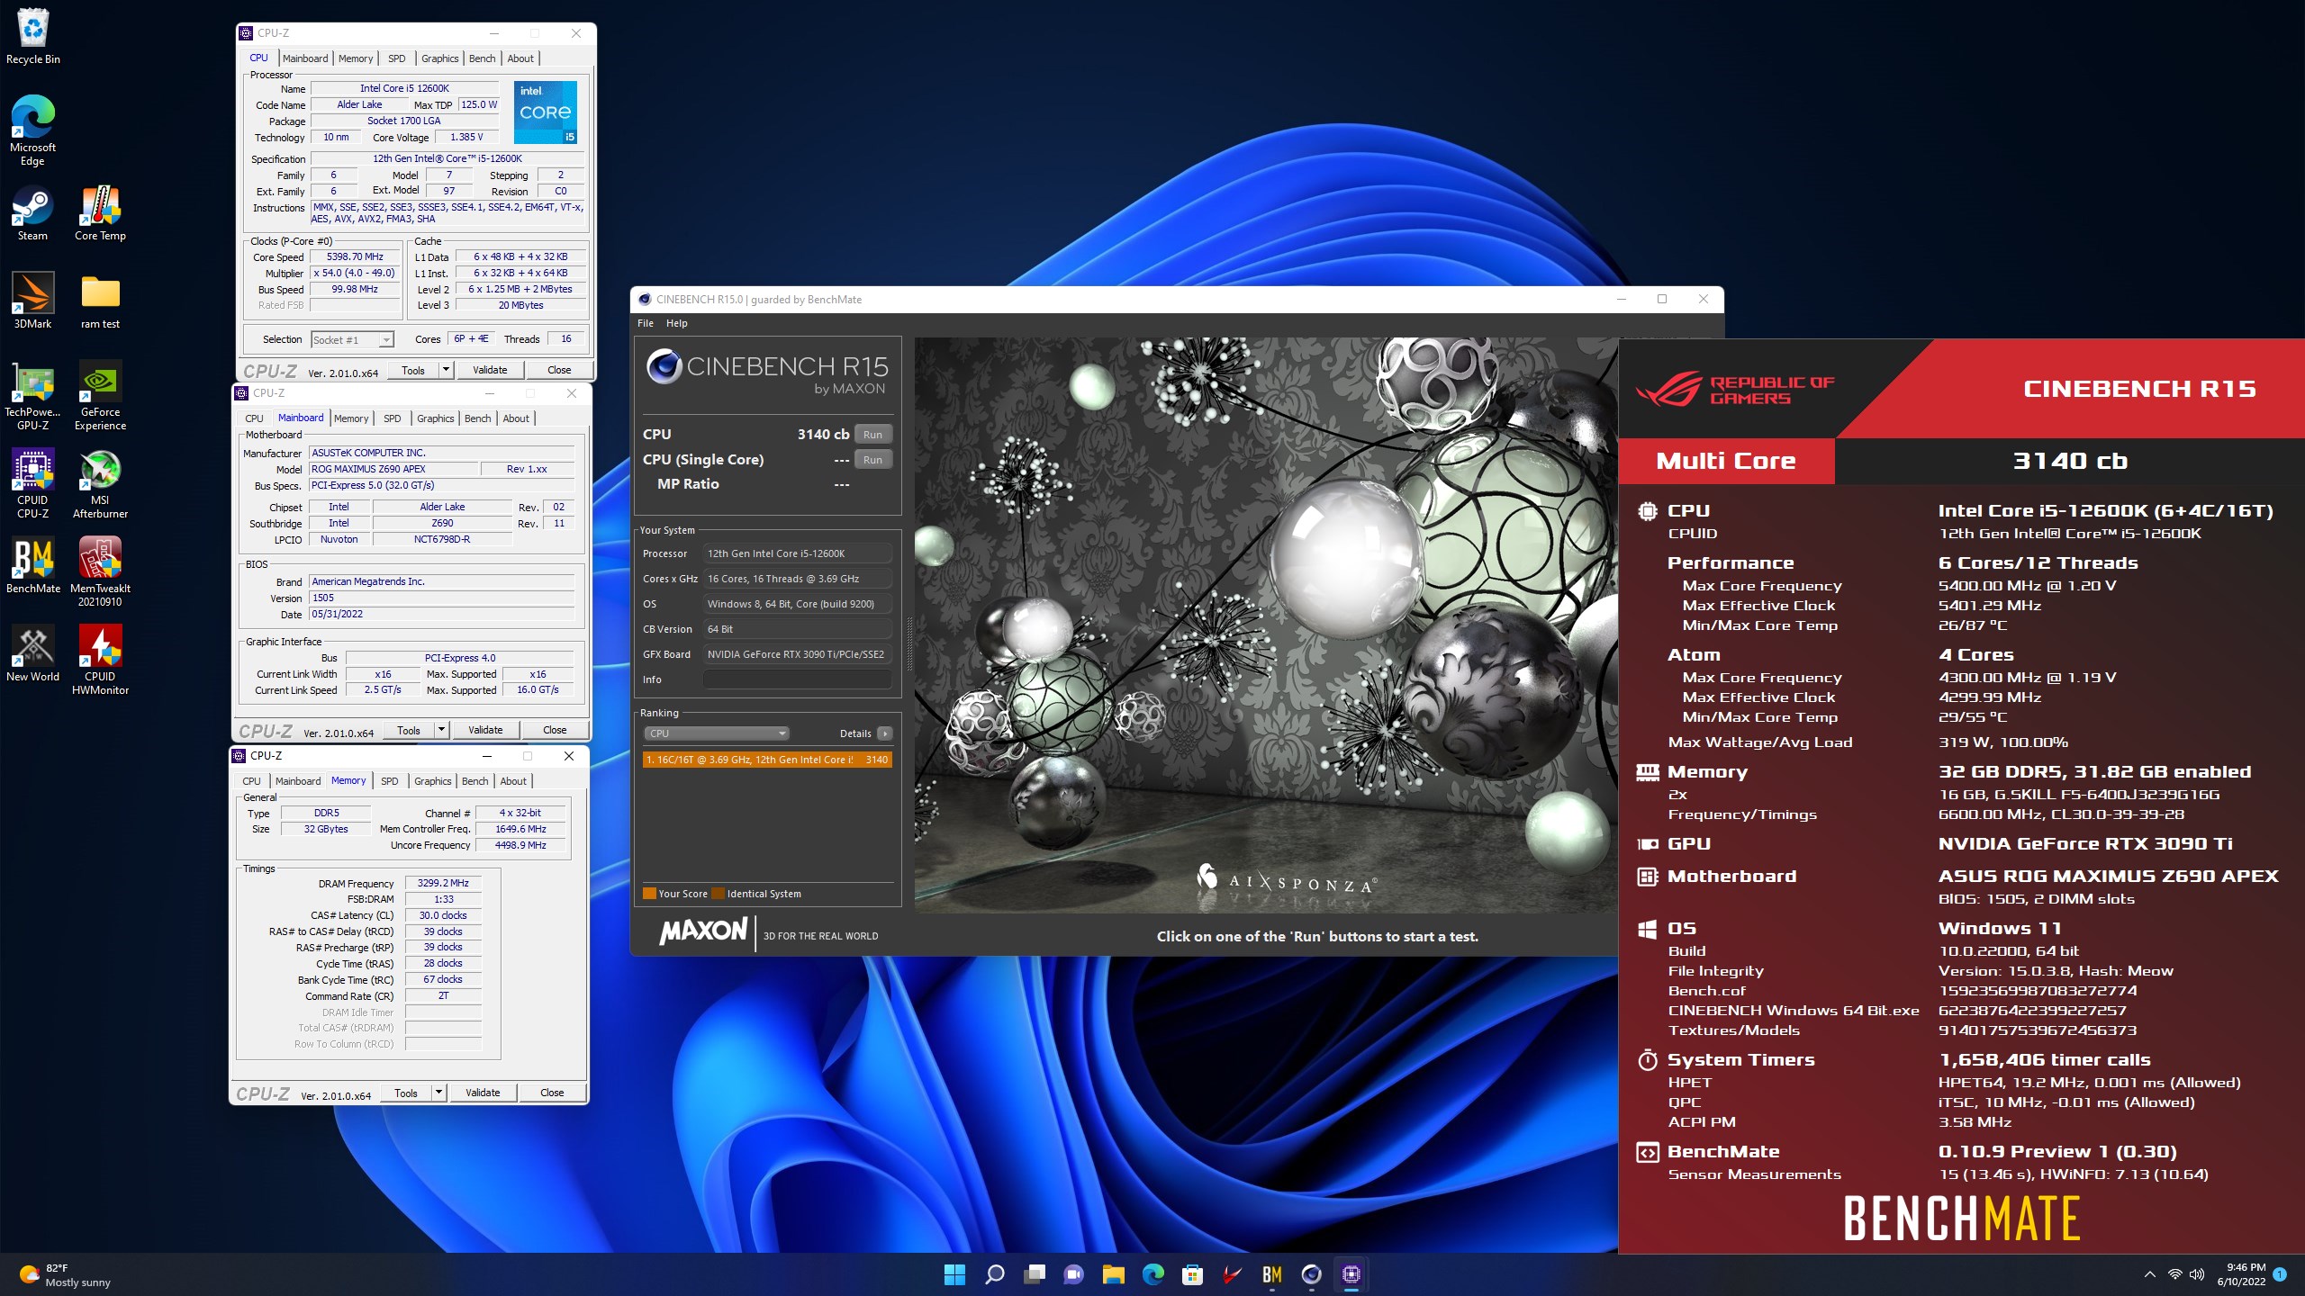Image resolution: width=2305 pixels, height=1296 pixels.
Task: Click the Windows Start button on taskbar
Action: click(954, 1273)
